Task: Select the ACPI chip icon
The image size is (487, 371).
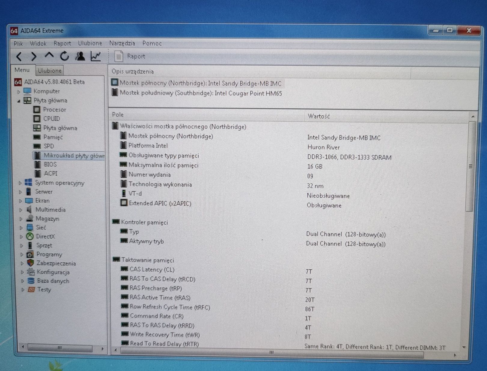Action: [38, 173]
